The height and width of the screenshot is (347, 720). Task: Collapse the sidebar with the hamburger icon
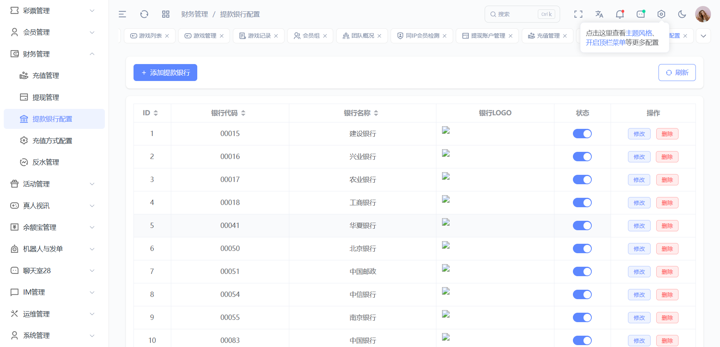click(122, 14)
